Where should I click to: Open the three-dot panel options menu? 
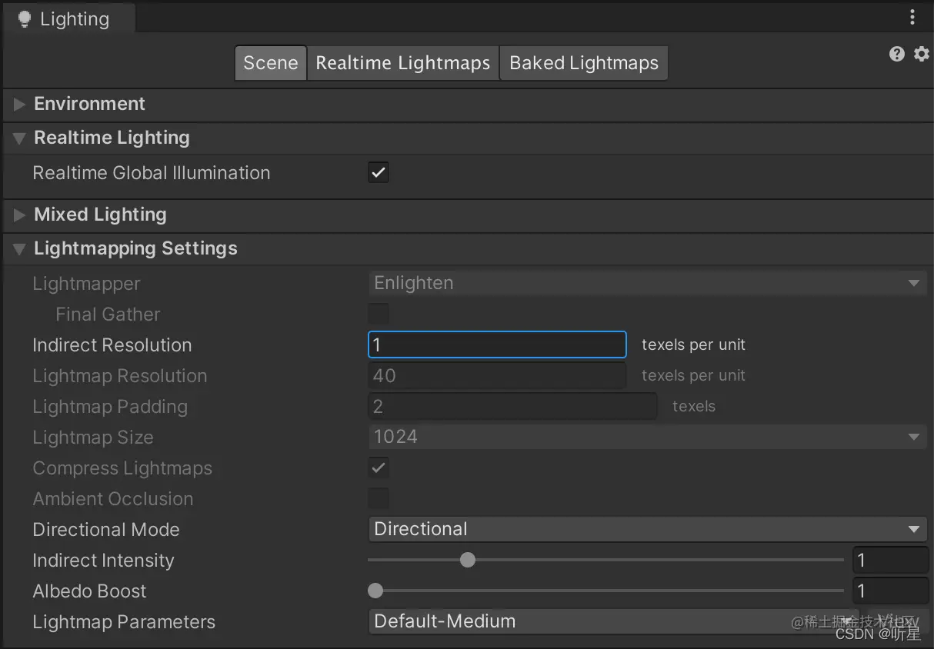(912, 17)
